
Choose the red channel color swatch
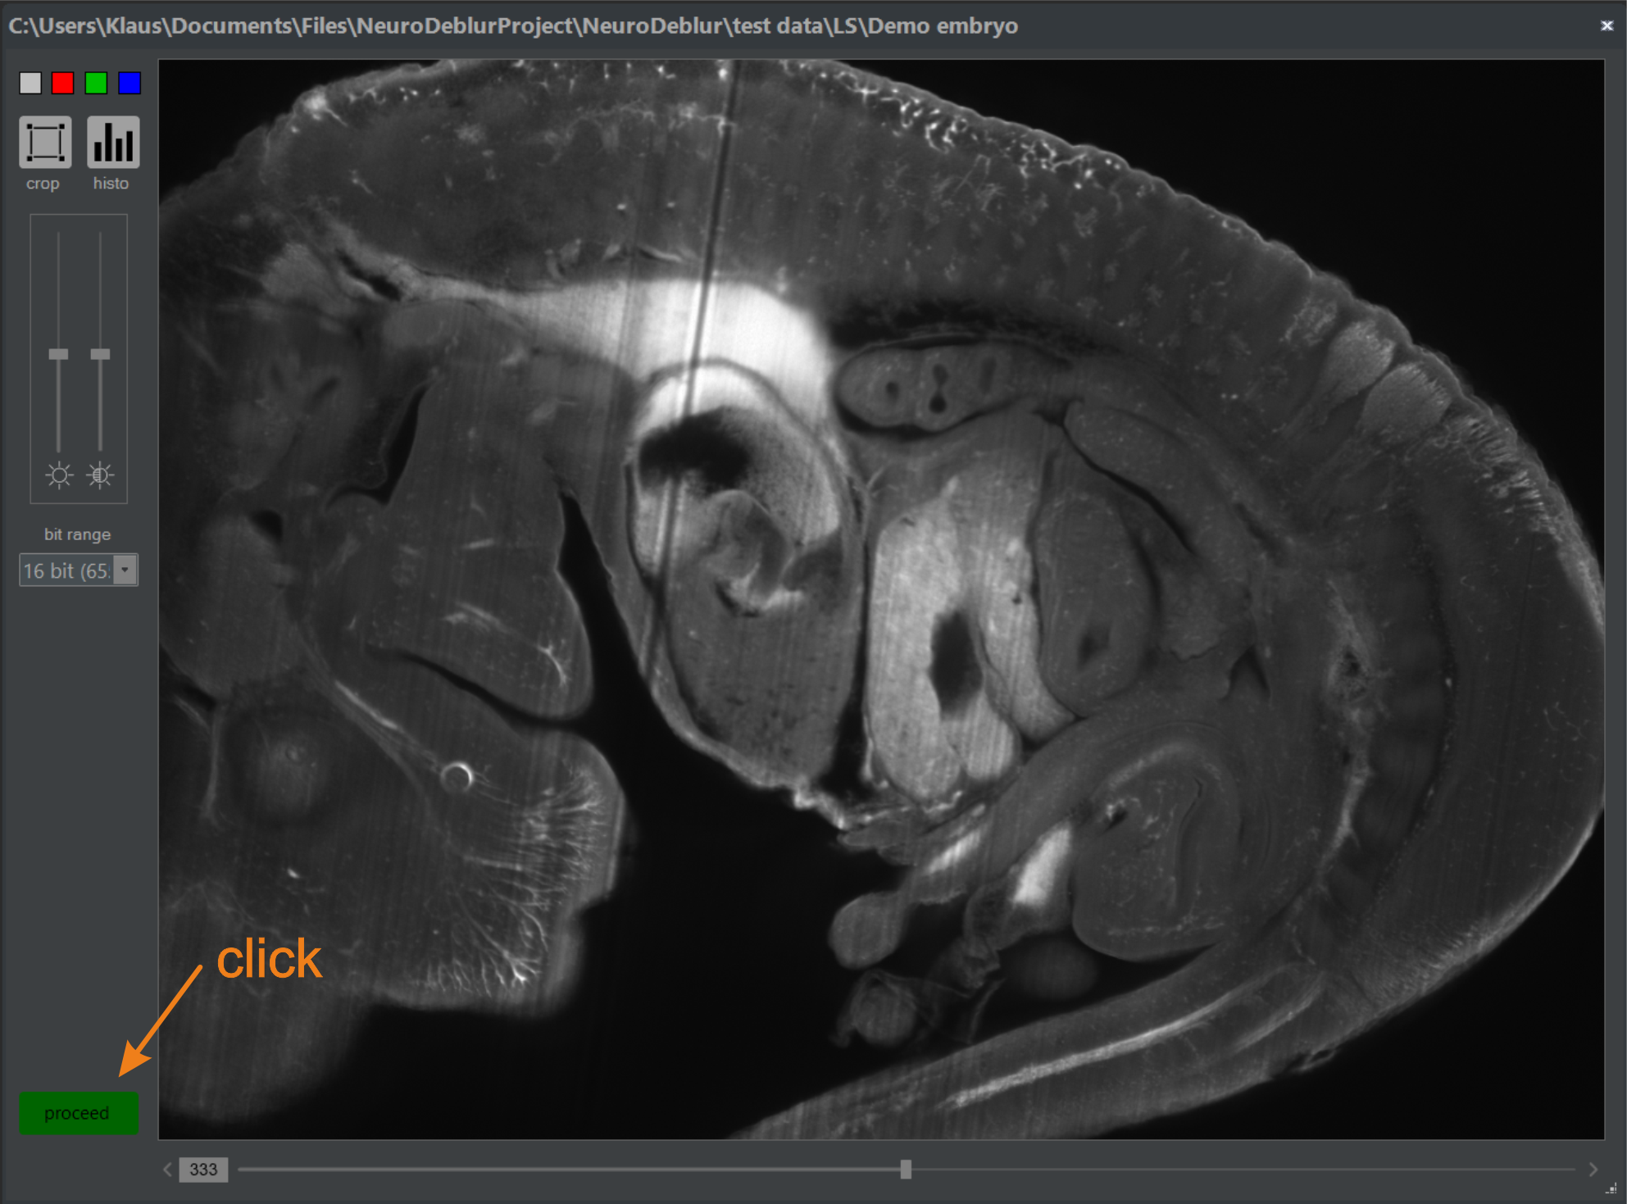point(63,83)
